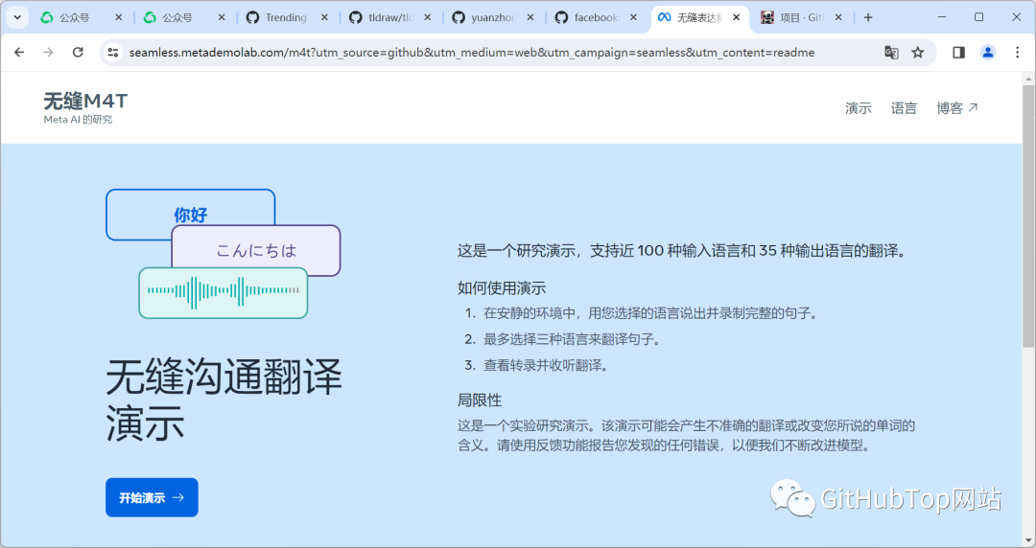
Task: Switch to the yuanzhon GitHub tab
Action: (x=493, y=18)
